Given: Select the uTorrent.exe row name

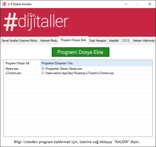Looking at the screenshot, I should [13, 73].
